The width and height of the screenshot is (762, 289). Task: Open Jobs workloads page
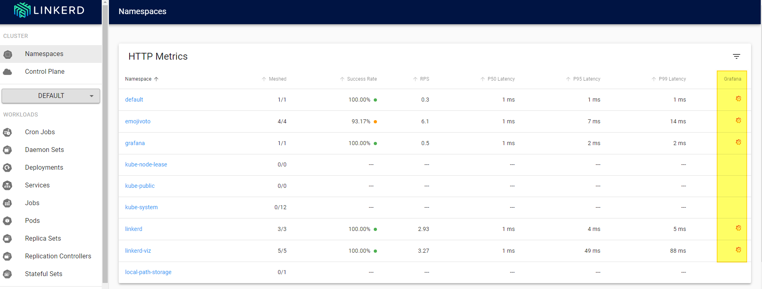click(x=51, y=203)
